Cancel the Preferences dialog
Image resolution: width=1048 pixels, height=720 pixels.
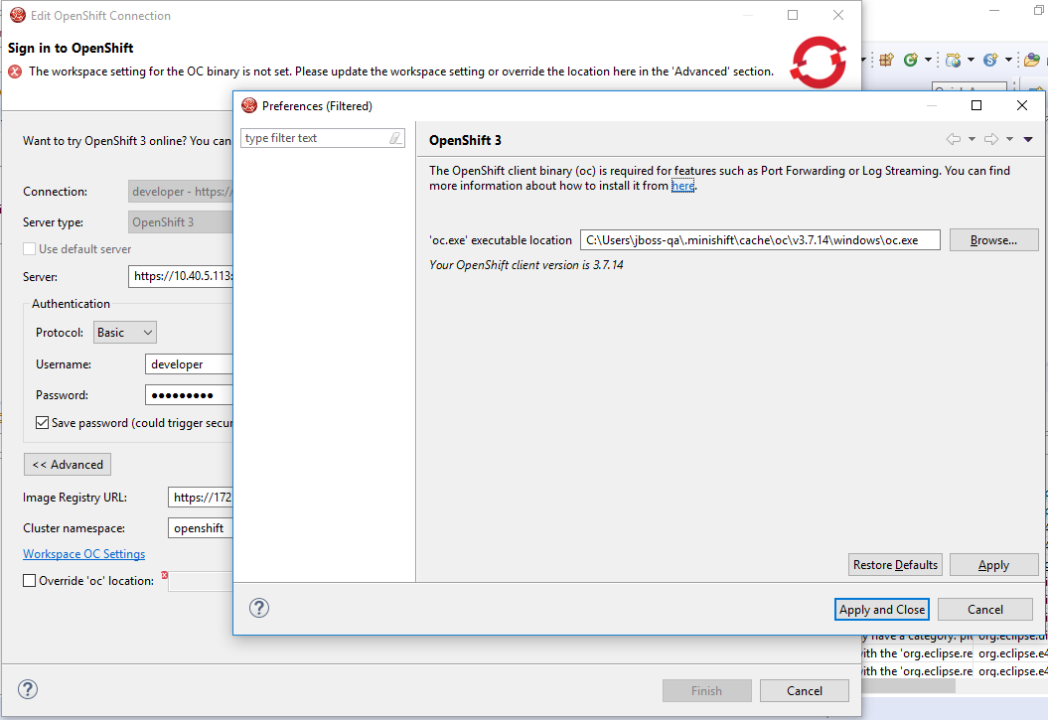[985, 609]
